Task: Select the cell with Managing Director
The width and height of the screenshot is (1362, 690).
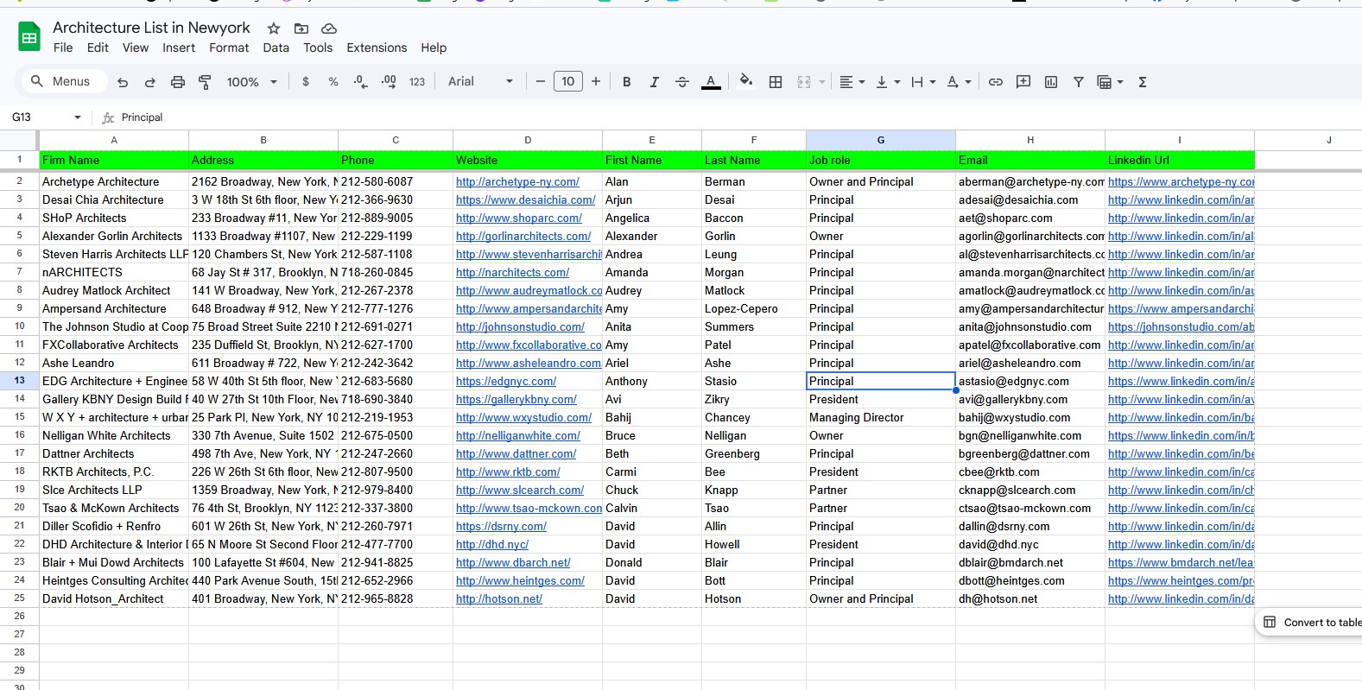Action: pyautogui.click(x=881, y=417)
